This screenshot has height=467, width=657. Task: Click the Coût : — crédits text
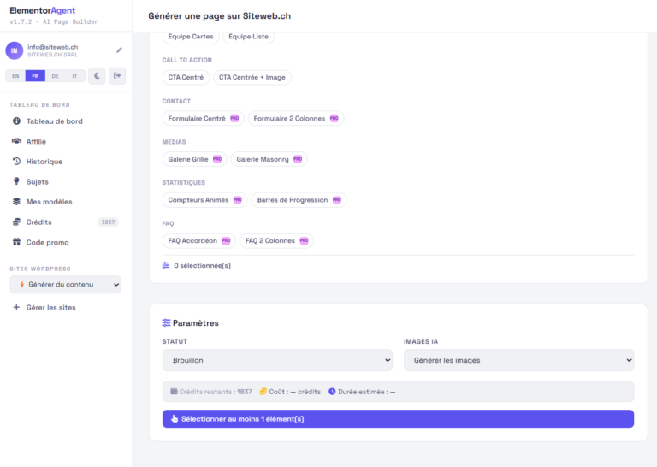pyautogui.click(x=294, y=392)
